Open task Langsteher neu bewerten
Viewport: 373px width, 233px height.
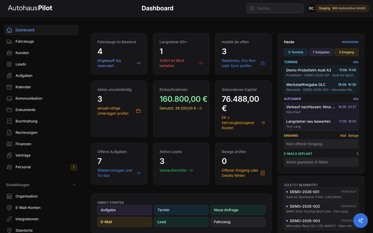321,124
